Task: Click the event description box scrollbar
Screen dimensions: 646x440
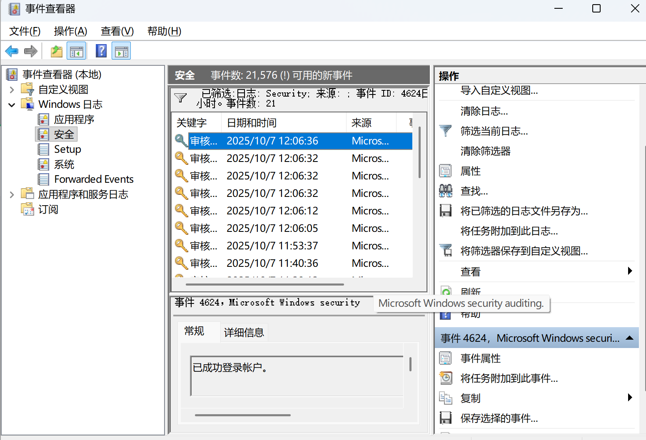Action: tap(410, 364)
